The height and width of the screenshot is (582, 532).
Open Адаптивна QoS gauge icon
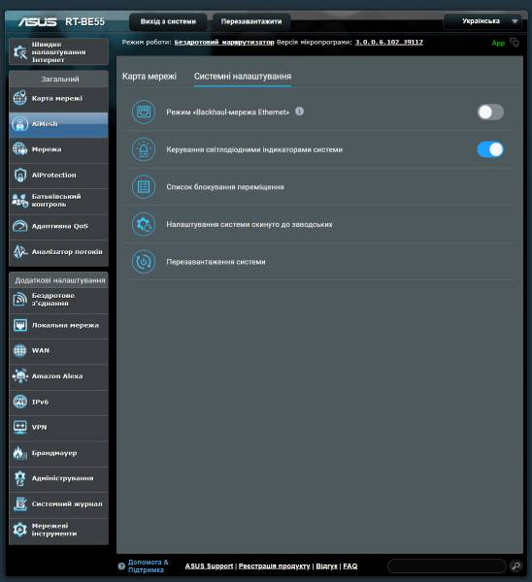tap(20, 226)
